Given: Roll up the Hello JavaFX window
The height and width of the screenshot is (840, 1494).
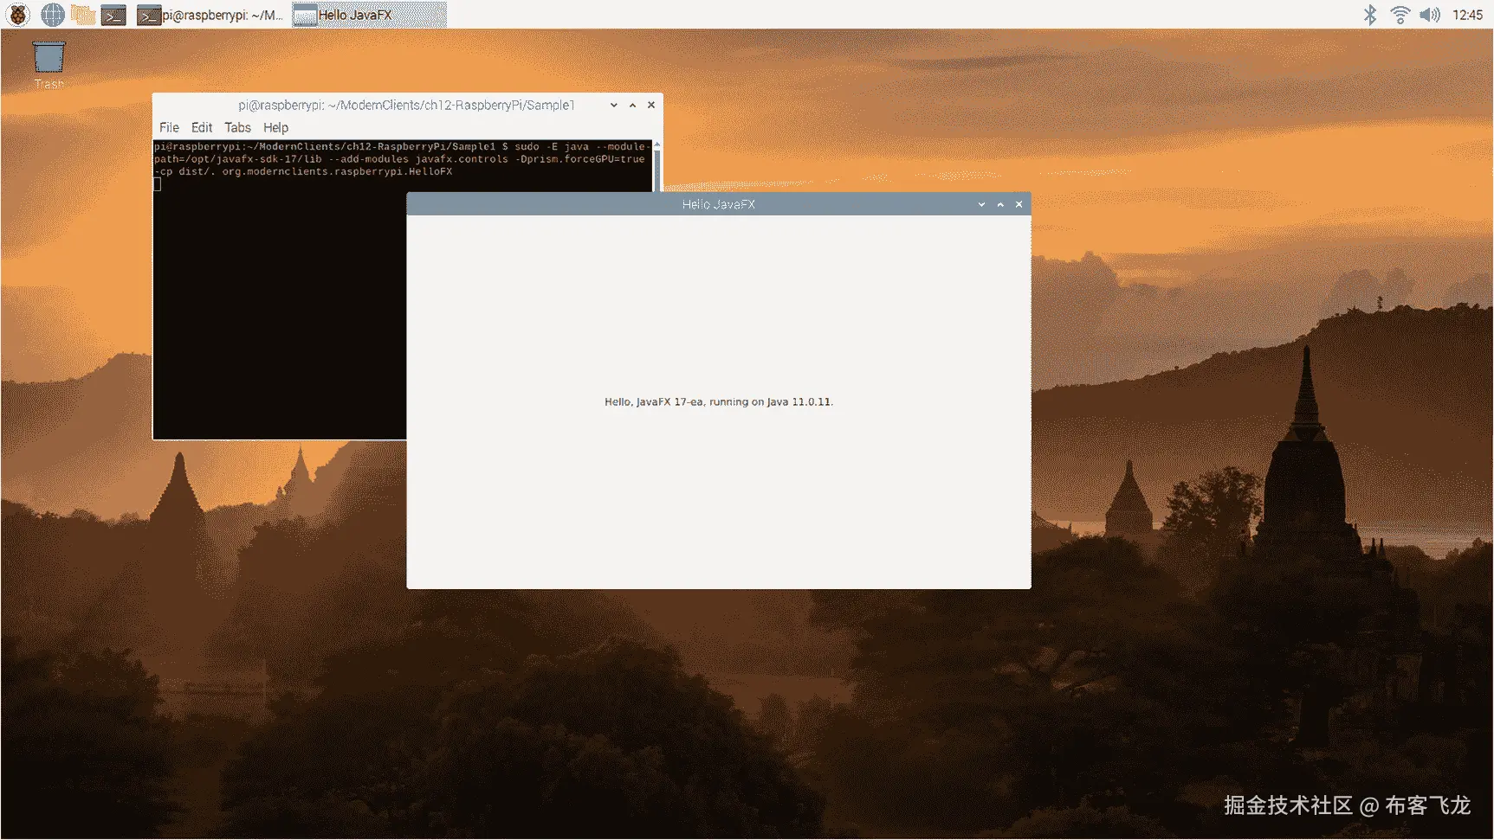Looking at the screenshot, I should pos(999,204).
